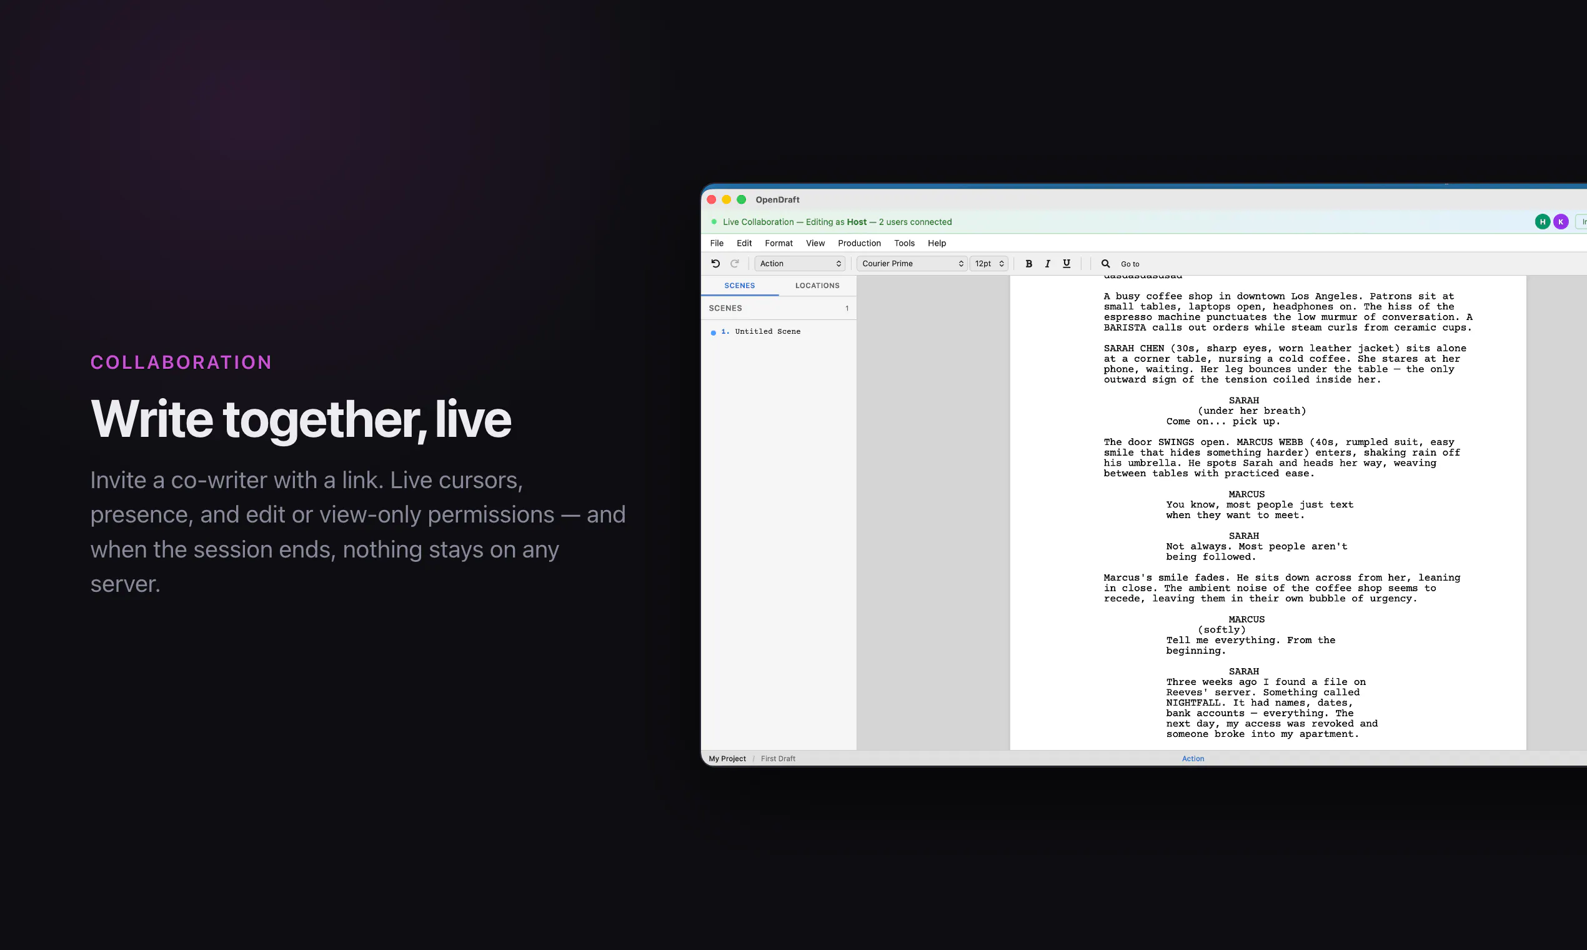1587x950 pixels.
Task: Open the View menu
Action: (815, 242)
